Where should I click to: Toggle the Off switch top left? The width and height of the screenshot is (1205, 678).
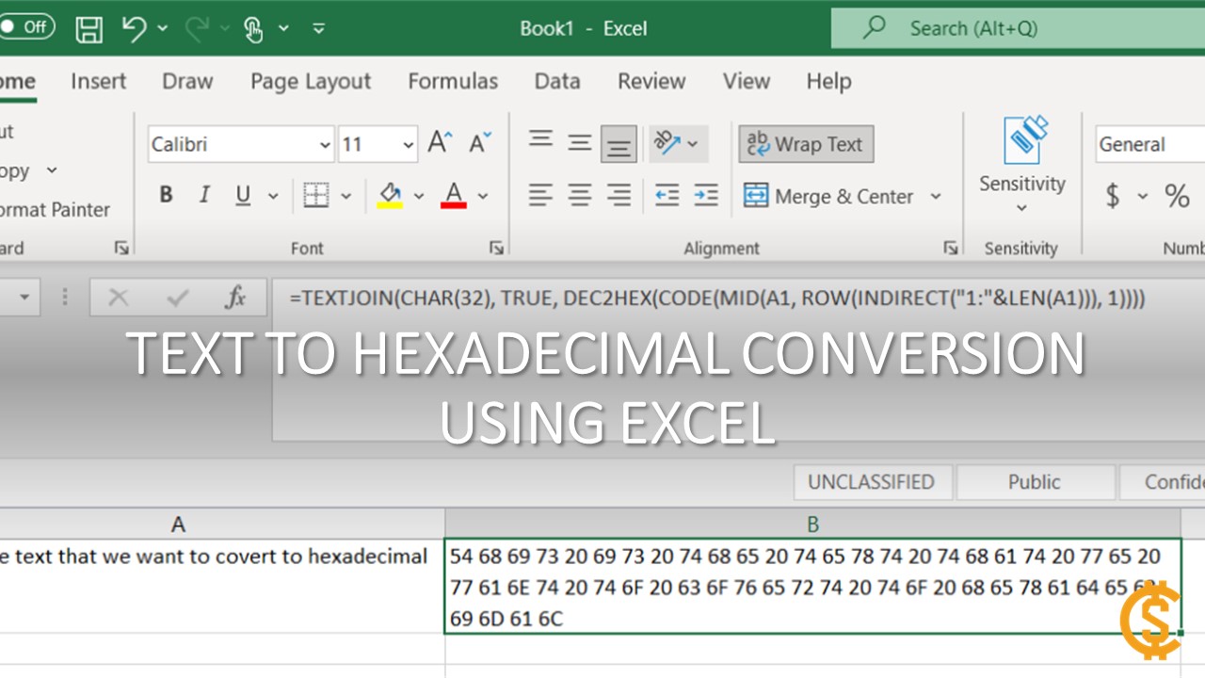tap(28, 27)
